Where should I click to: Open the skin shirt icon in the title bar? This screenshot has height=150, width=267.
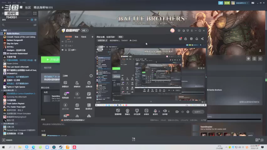coord(188,31)
